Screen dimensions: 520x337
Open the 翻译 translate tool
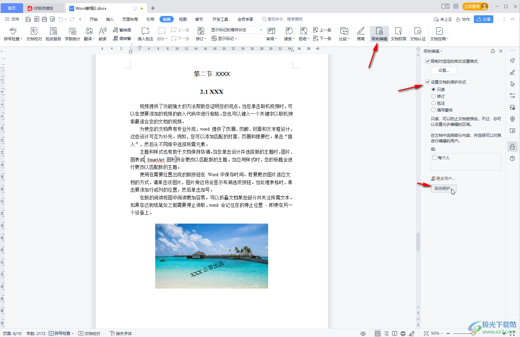pos(89,34)
